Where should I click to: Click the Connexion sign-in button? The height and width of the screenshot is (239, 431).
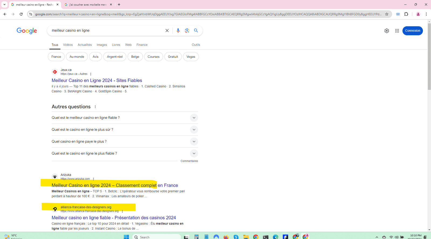(x=413, y=31)
